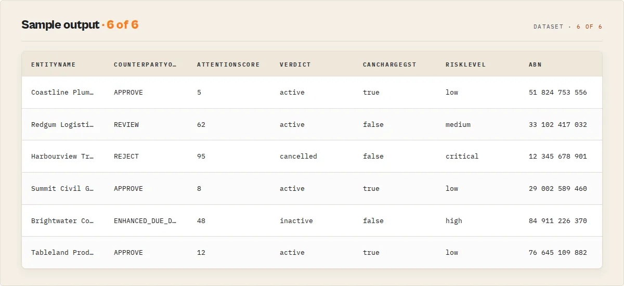Click attention score 8
The height and width of the screenshot is (286, 624).
tap(199, 189)
